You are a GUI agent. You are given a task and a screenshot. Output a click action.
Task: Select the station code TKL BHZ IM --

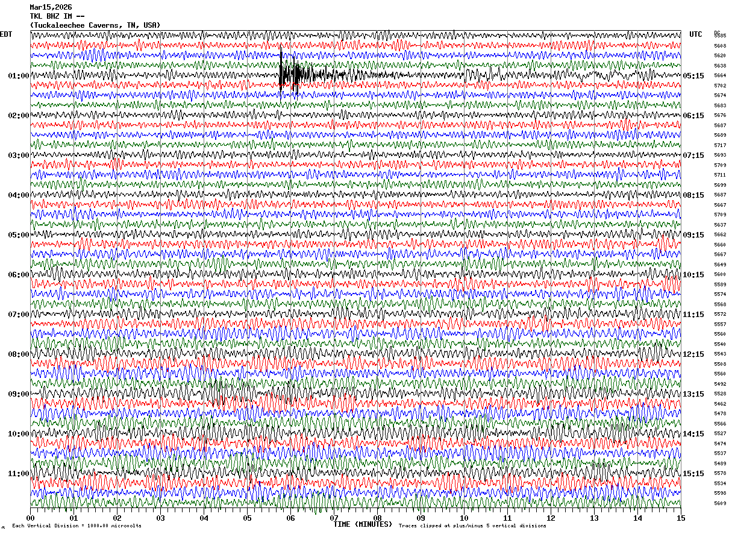pos(57,16)
